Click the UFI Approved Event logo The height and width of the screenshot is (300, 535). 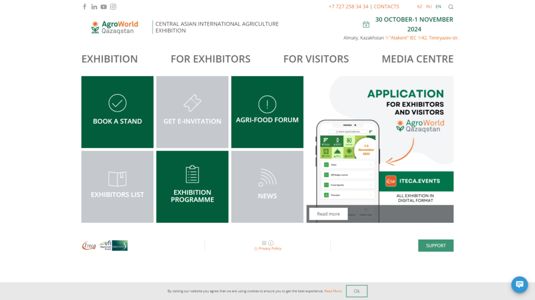[106, 245]
